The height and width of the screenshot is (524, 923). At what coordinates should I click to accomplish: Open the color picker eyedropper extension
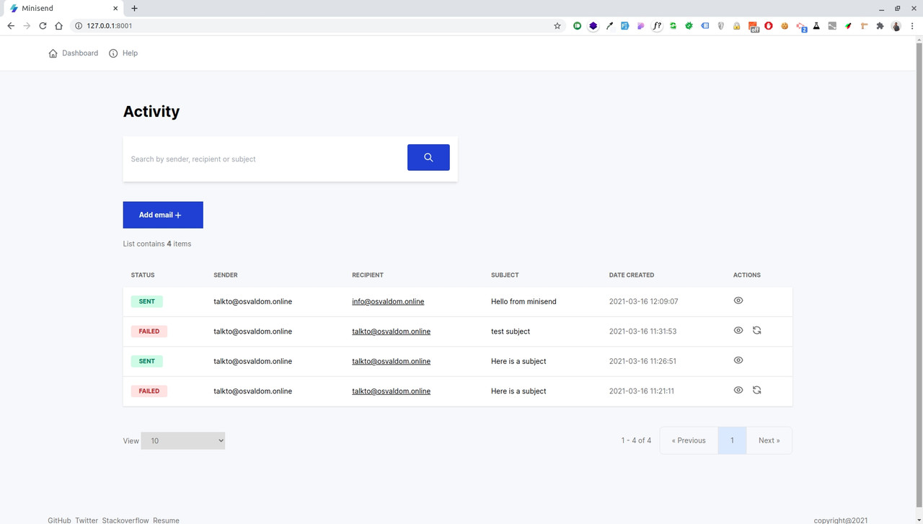click(609, 26)
